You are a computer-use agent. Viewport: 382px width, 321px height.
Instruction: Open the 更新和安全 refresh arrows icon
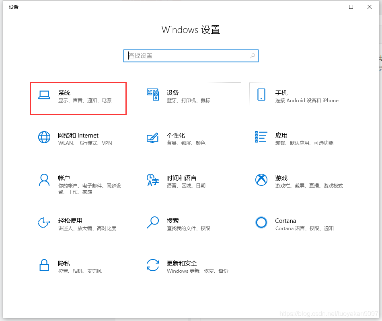[153, 265]
